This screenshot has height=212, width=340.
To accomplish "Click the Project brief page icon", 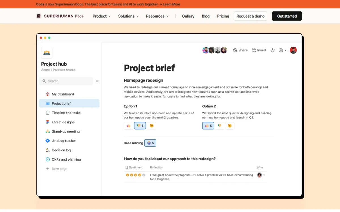I will point(48,103).
